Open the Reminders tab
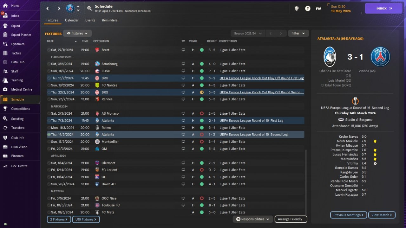 click(110, 20)
